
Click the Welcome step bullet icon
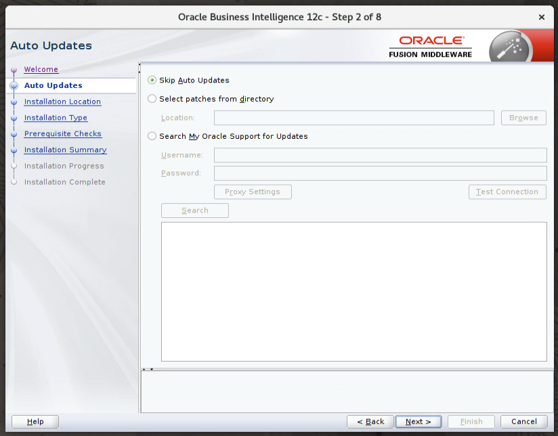(x=14, y=70)
